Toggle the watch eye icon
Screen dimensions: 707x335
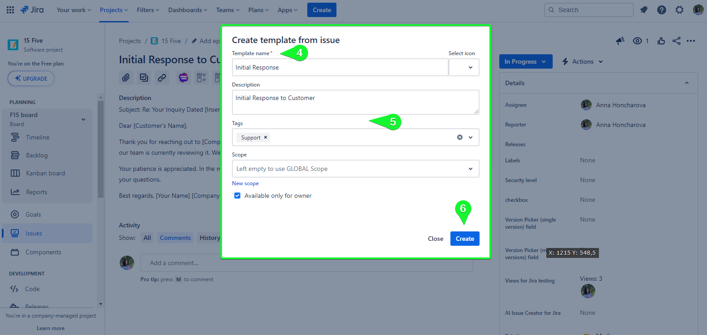tap(637, 41)
